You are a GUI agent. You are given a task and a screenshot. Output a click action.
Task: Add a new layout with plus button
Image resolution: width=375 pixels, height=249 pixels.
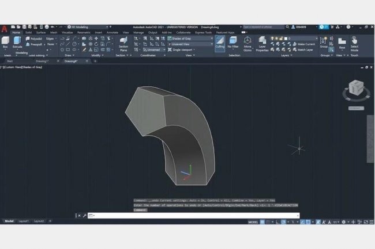pos(50,221)
